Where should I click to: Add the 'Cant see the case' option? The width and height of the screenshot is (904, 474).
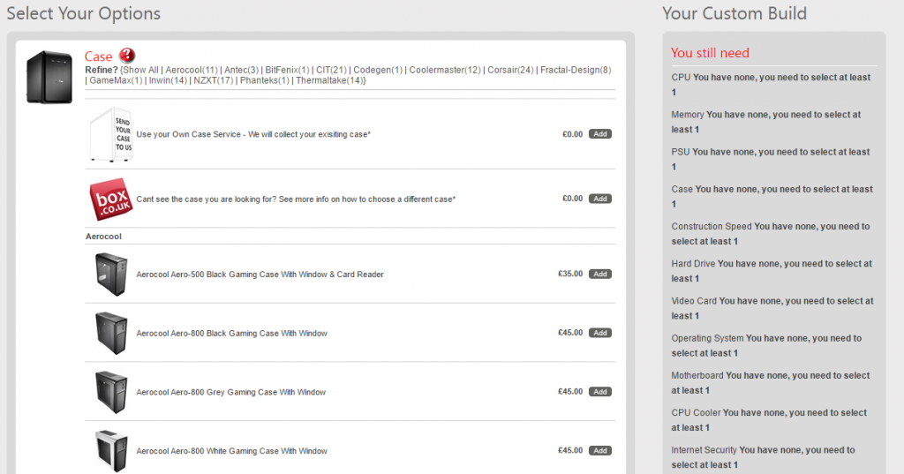pos(600,199)
